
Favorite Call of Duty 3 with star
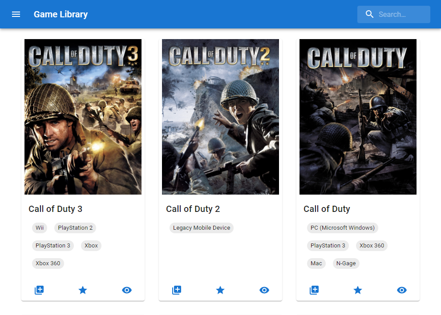pyautogui.click(x=83, y=290)
